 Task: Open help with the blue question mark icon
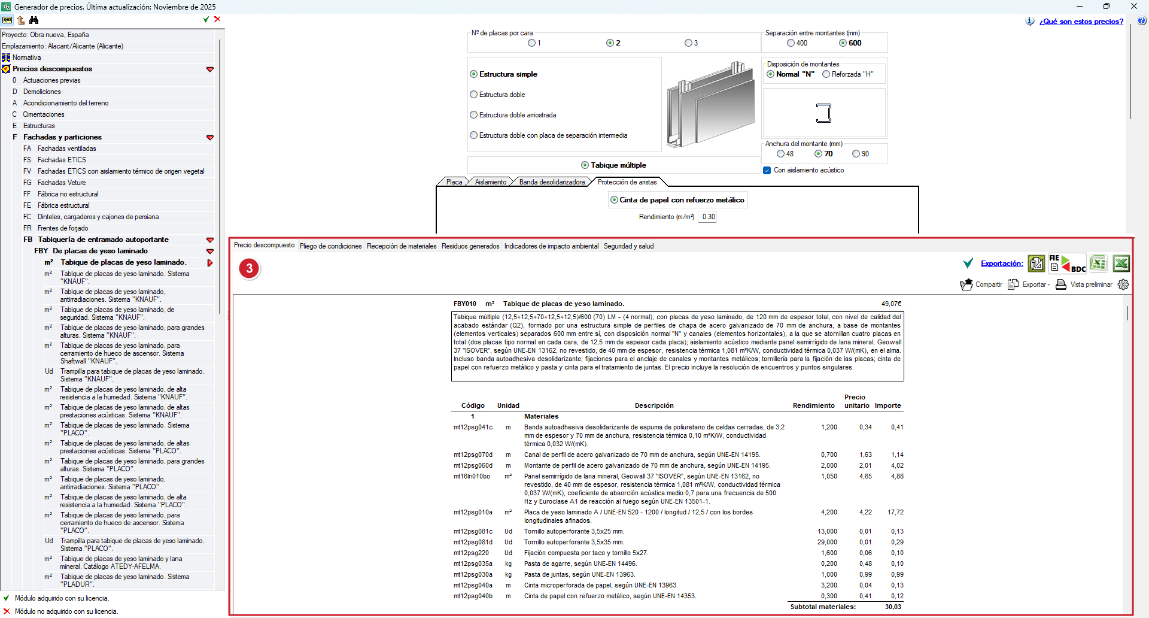[1142, 21]
